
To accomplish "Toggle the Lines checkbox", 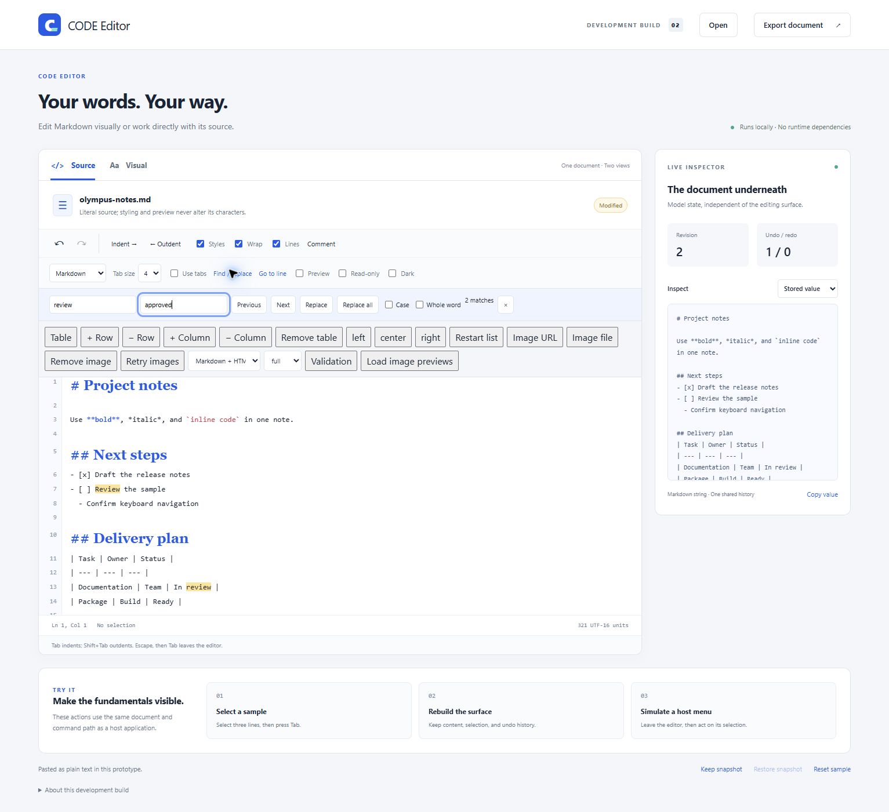I will (x=277, y=244).
